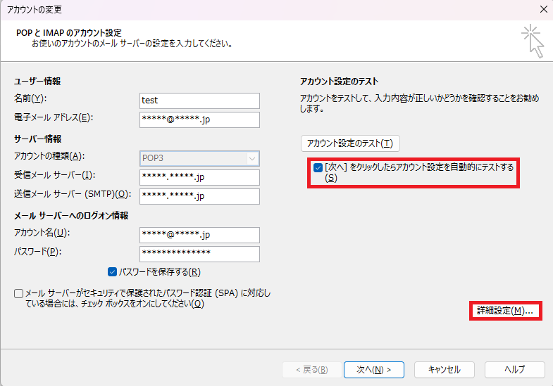Focus the 名前 input field containing test
This screenshot has height=386, width=553.
click(200, 101)
